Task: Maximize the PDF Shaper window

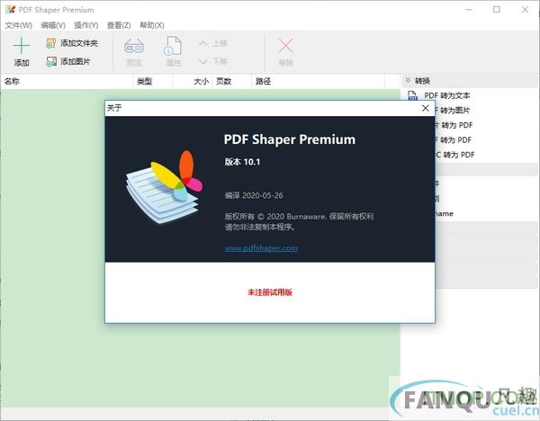Action: click(497, 10)
